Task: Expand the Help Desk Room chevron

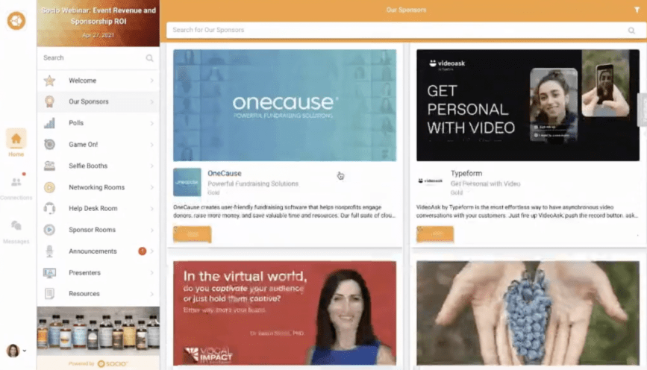Action: click(151, 209)
